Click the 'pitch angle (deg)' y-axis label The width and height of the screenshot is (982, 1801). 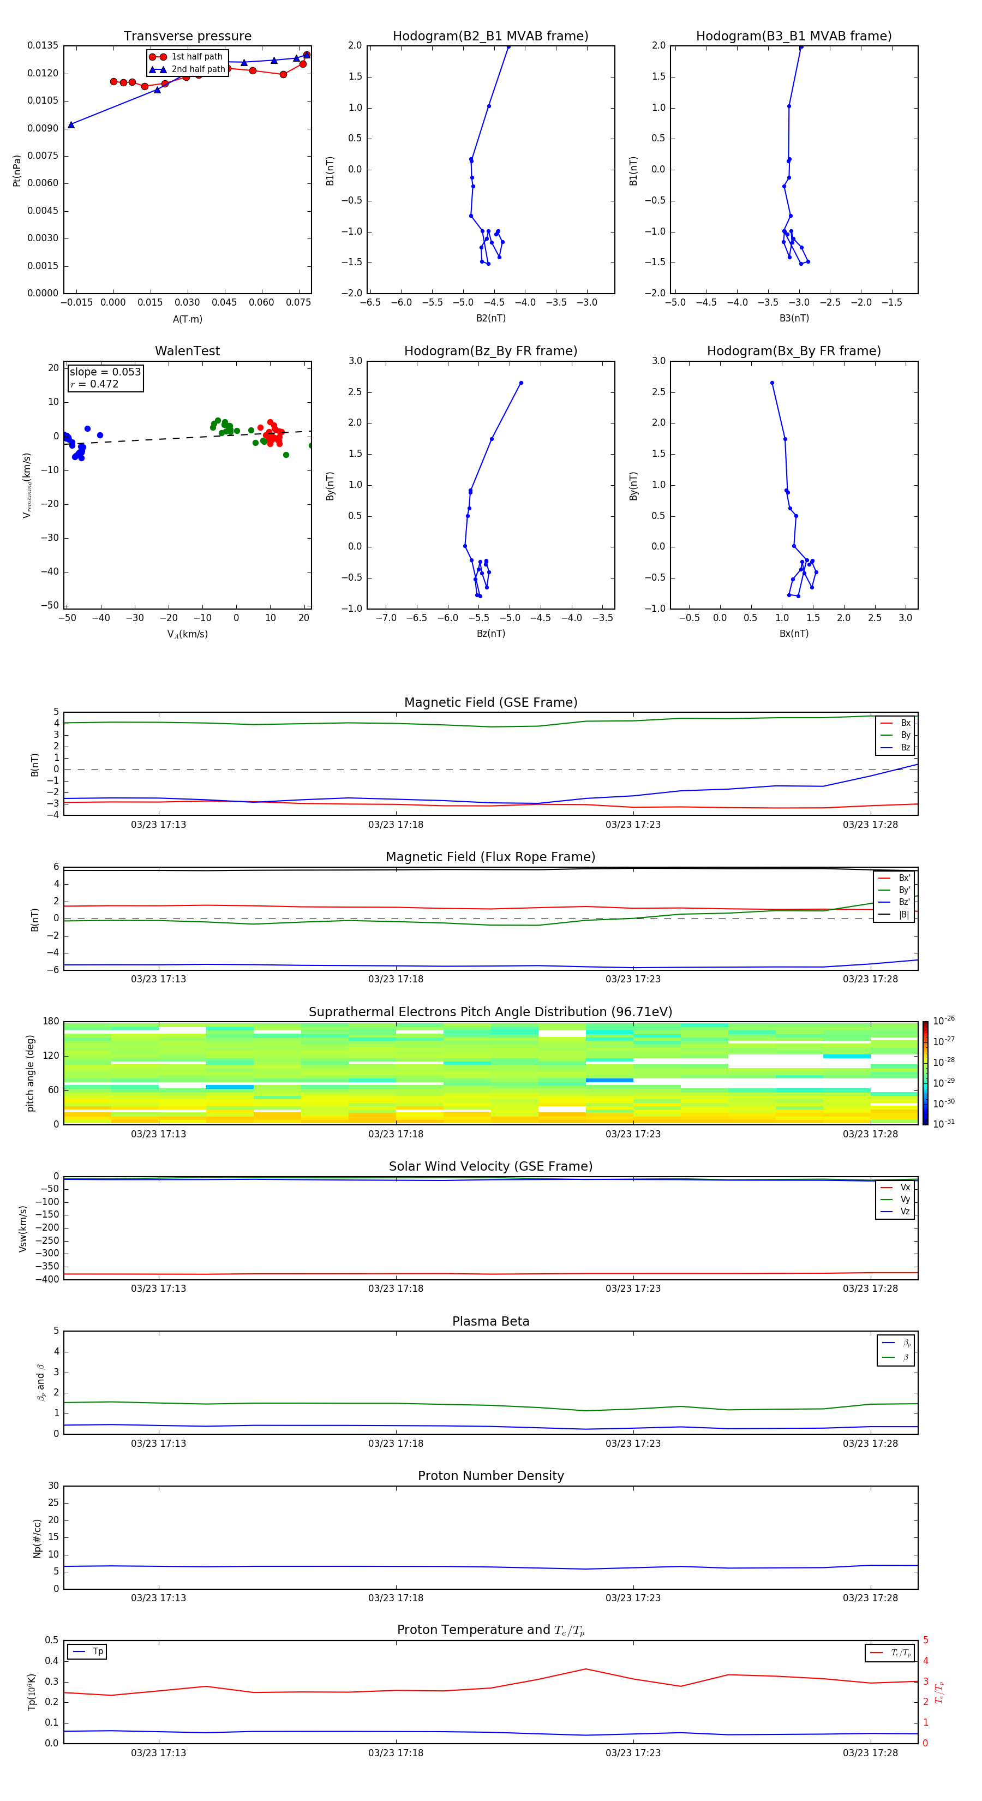click(30, 1073)
